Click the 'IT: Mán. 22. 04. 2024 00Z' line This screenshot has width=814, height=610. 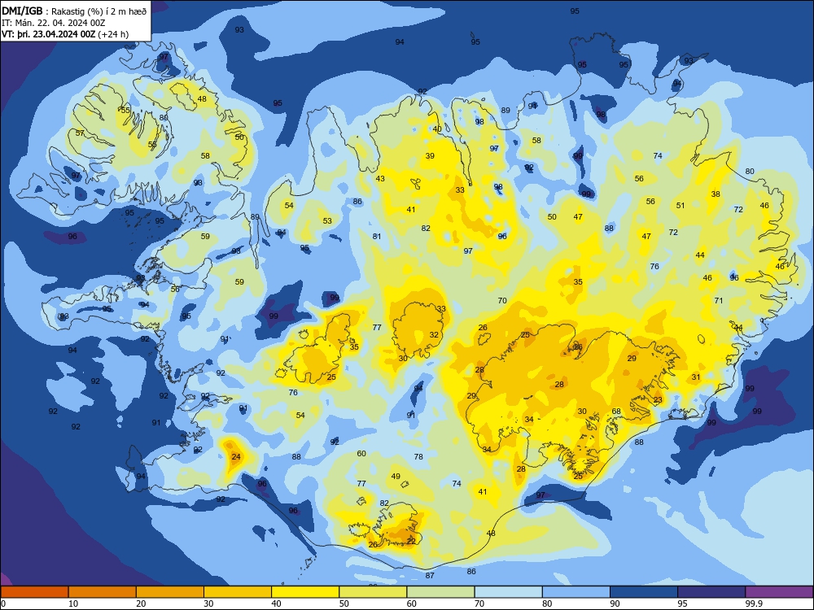[54, 23]
